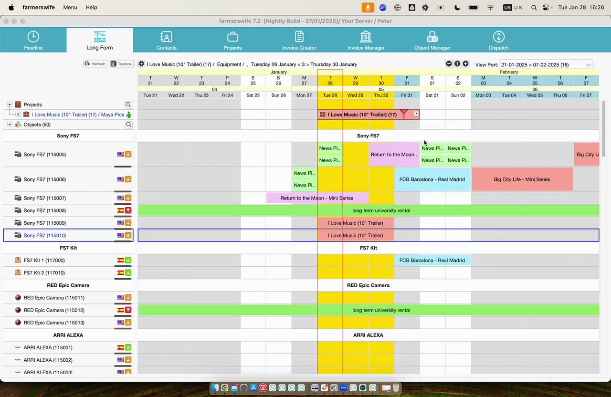Screen dimensions: 611x397
Task: Click the box icon for FS7 Kit 1 (117000)
Action: coord(18,261)
